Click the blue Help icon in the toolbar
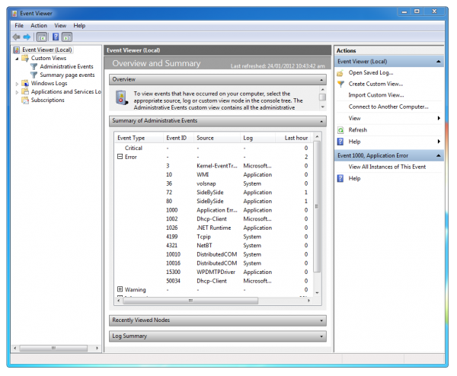 54,37
